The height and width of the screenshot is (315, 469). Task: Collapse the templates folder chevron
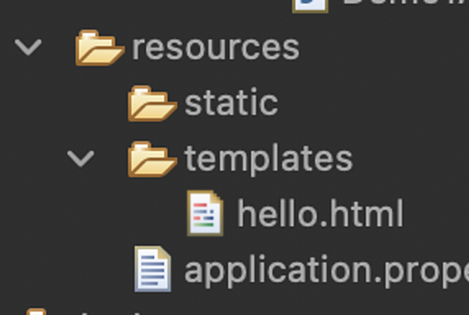pyautogui.click(x=81, y=158)
